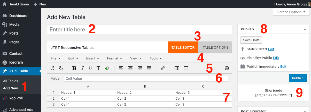Screen dimensions: 311x112
Task: Select Cell 3 in row 2
Action: click(203, 98)
